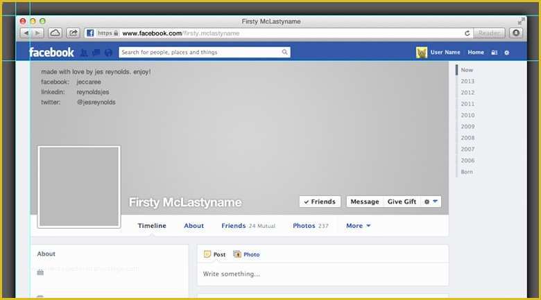Click the Facebook favicon in address bar

click(x=90, y=33)
